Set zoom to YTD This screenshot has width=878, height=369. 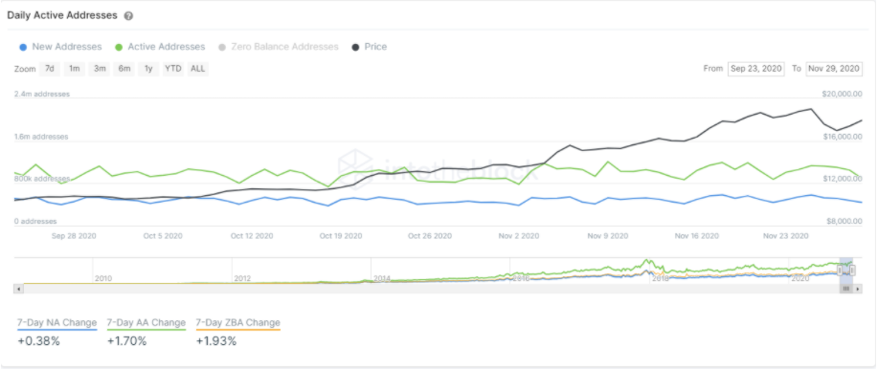[x=173, y=69]
